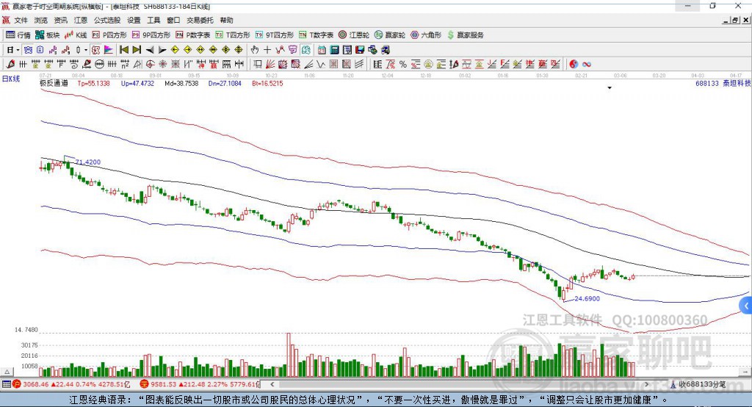This screenshot has width=752, height=407.
Task: Click the last yellow diamond arrows icon
Action: click(x=239, y=50)
